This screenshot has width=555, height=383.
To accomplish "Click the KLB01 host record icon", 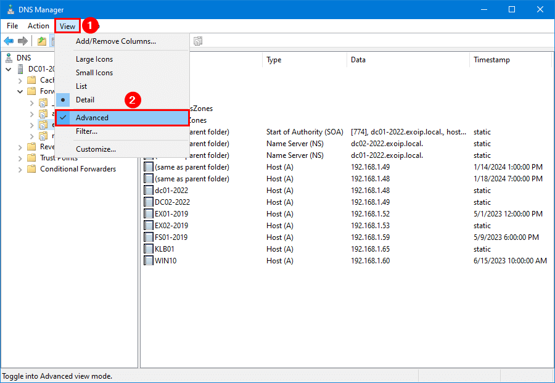I will 148,249.
